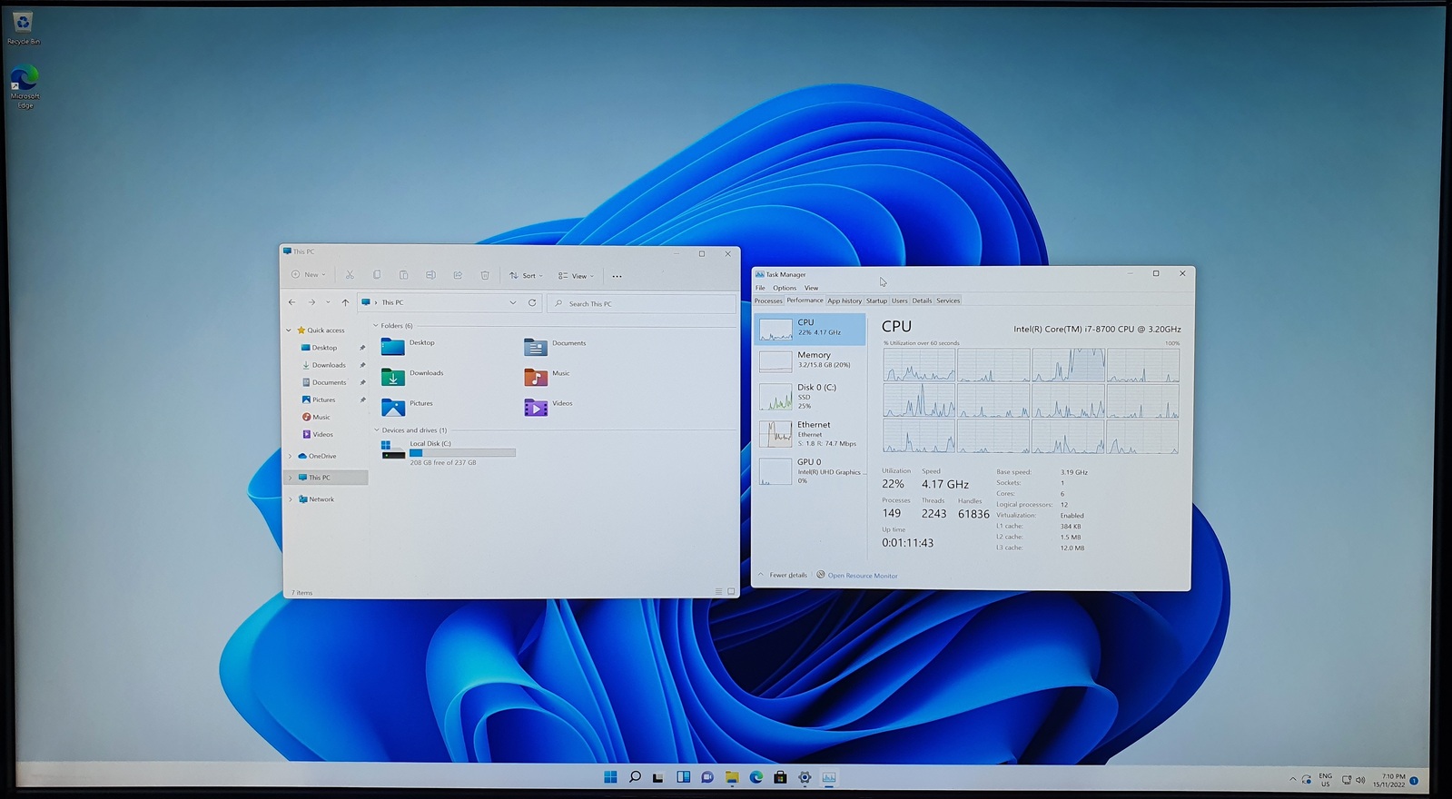The image size is (1452, 799).
Task: Collapse Task Manager with Fewer details
Action: pyautogui.click(x=786, y=575)
